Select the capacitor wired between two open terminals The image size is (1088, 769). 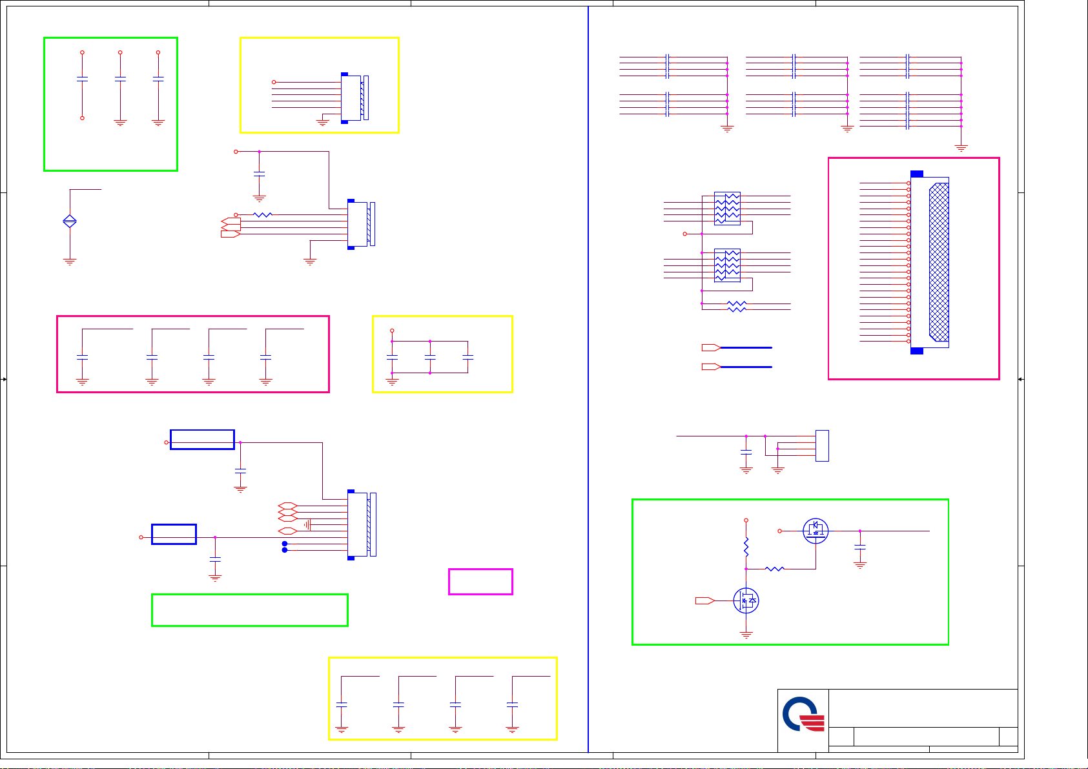82,79
